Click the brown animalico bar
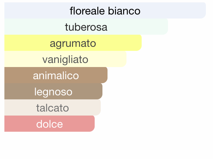 coord(56,75)
